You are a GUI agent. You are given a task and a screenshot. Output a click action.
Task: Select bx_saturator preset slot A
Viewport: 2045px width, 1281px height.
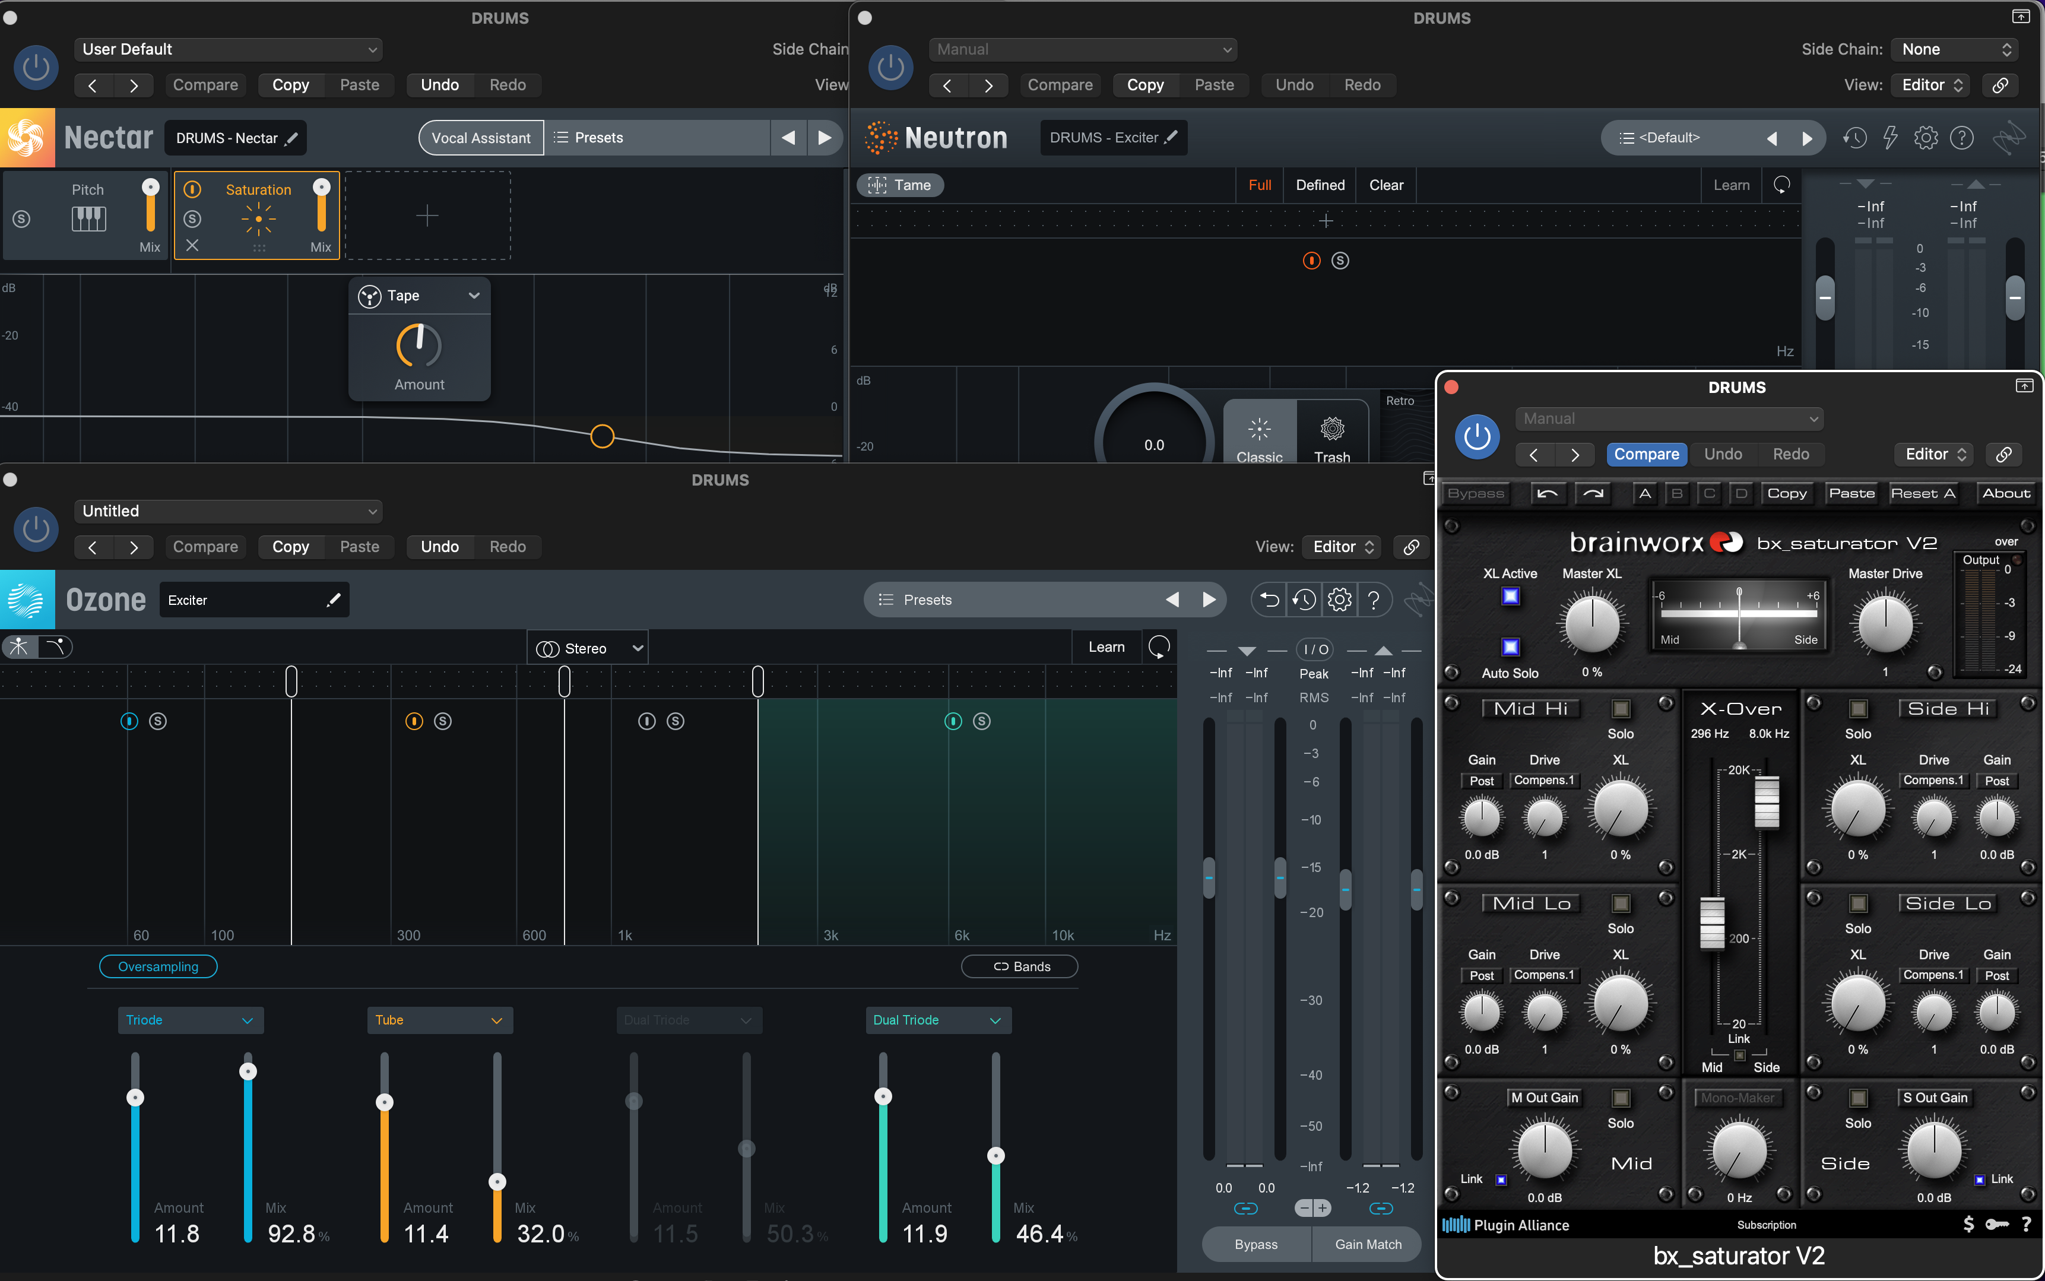(x=1644, y=493)
